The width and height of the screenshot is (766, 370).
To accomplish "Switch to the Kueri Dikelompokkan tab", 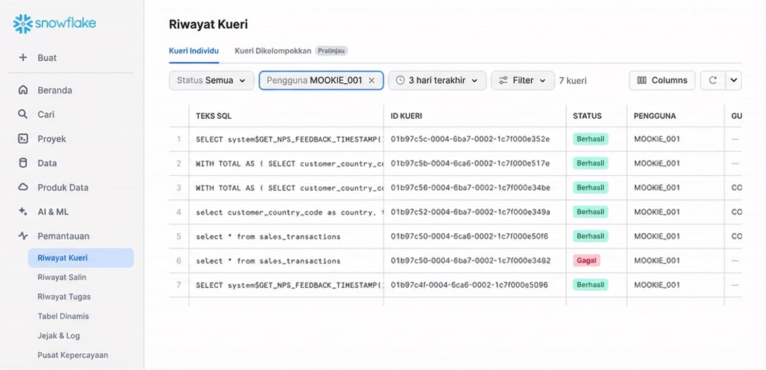I will [272, 51].
